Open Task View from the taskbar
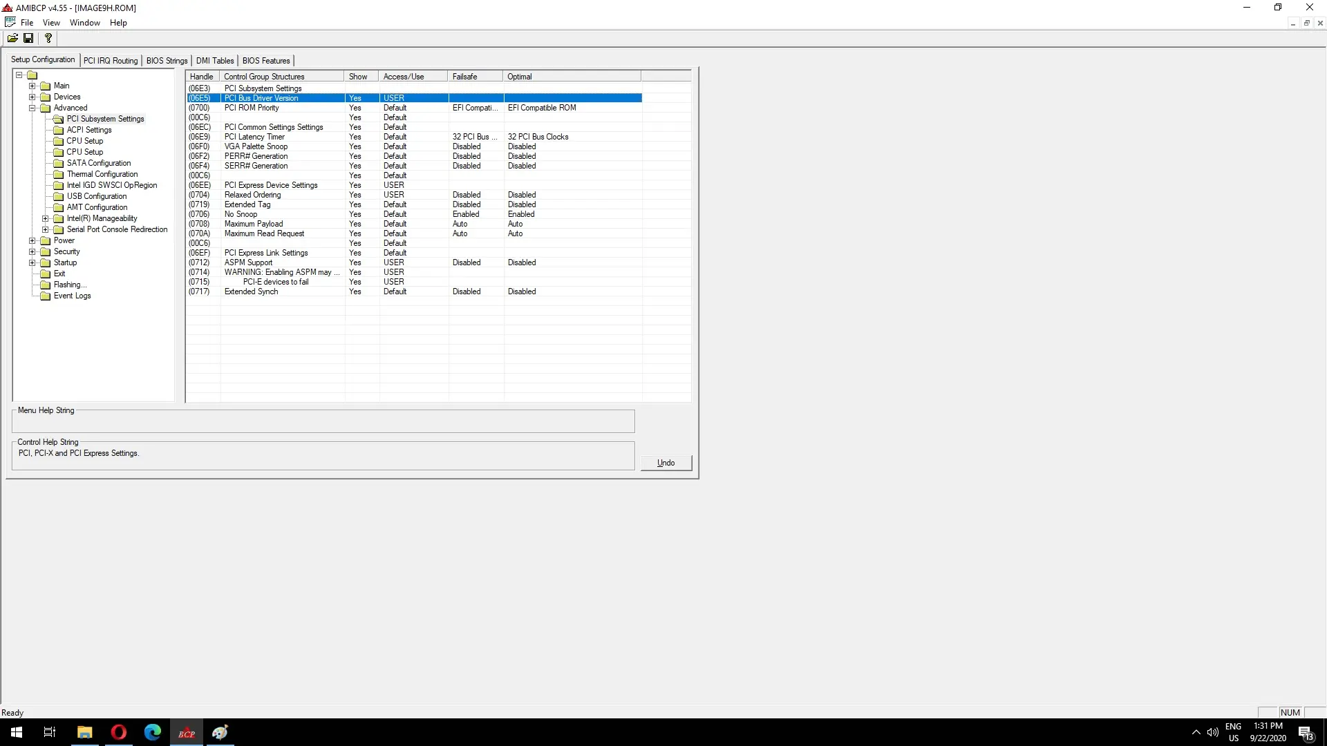1327x746 pixels. click(x=50, y=732)
